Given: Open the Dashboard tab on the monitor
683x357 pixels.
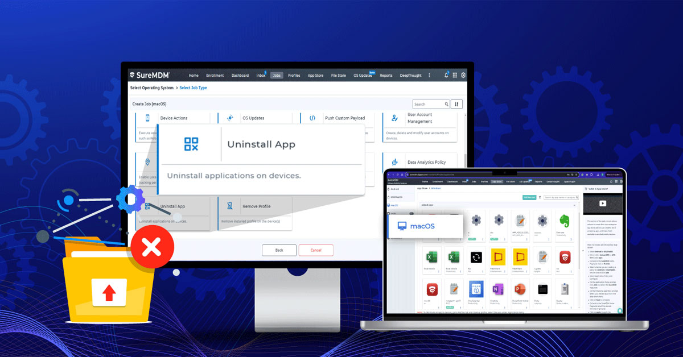Looking at the screenshot, I should (240, 75).
